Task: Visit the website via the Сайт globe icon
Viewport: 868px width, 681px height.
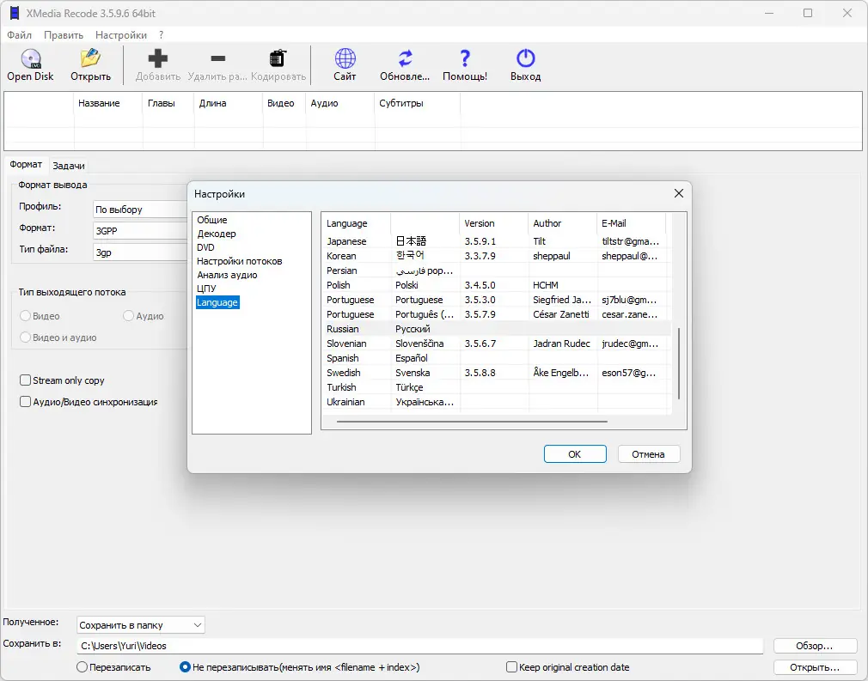Action: point(345,58)
